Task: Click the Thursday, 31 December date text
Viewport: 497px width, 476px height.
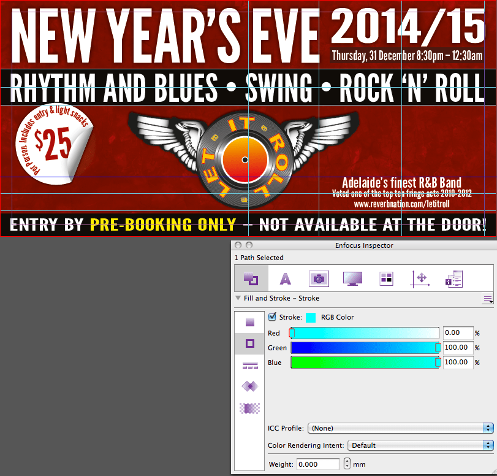Action: (x=407, y=56)
